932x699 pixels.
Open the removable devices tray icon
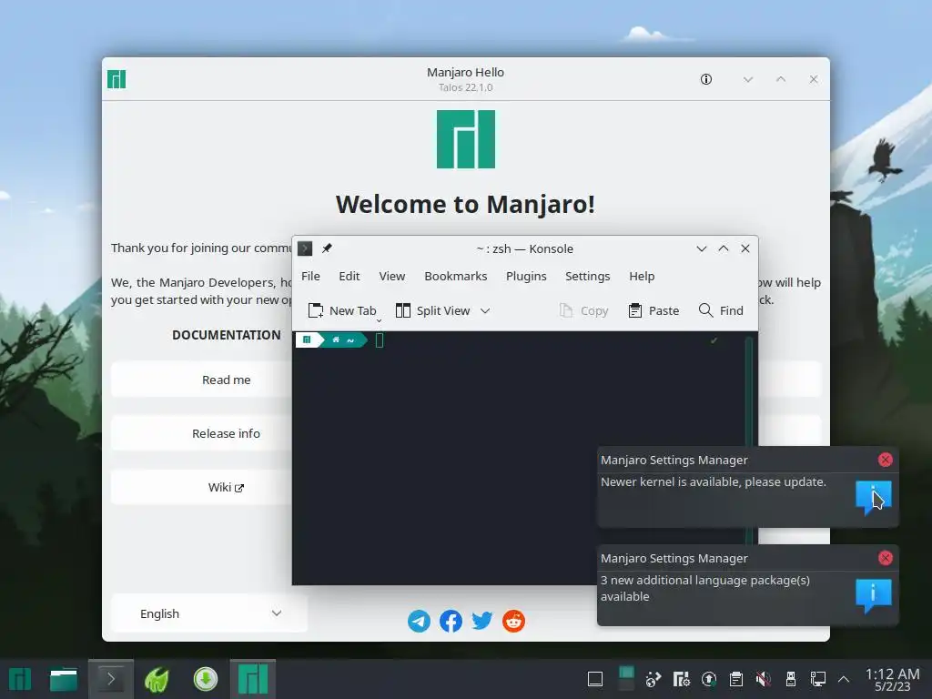(791, 679)
